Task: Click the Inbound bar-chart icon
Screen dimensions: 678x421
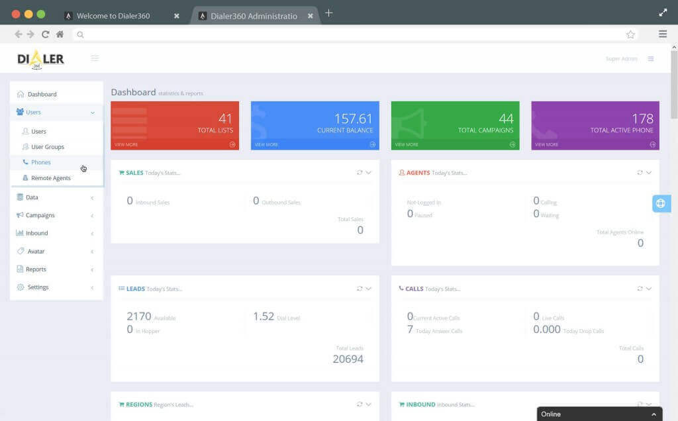Action: click(x=20, y=233)
